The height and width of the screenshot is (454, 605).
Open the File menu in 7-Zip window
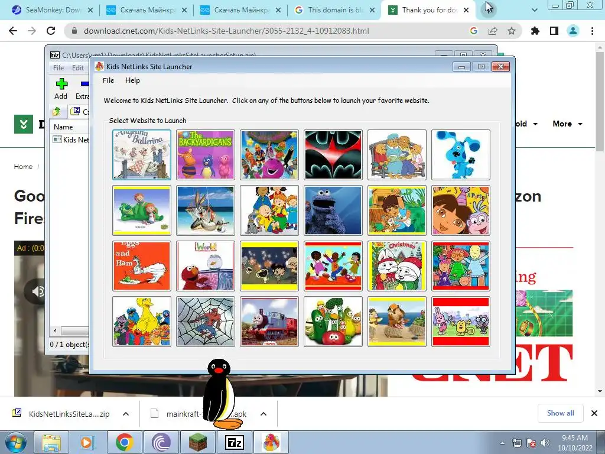pyautogui.click(x=58, y=67)
